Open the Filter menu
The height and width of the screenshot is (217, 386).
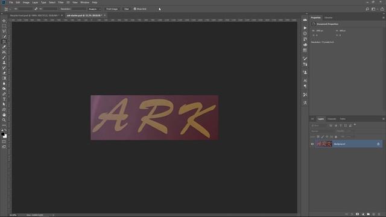pos(61,2)
